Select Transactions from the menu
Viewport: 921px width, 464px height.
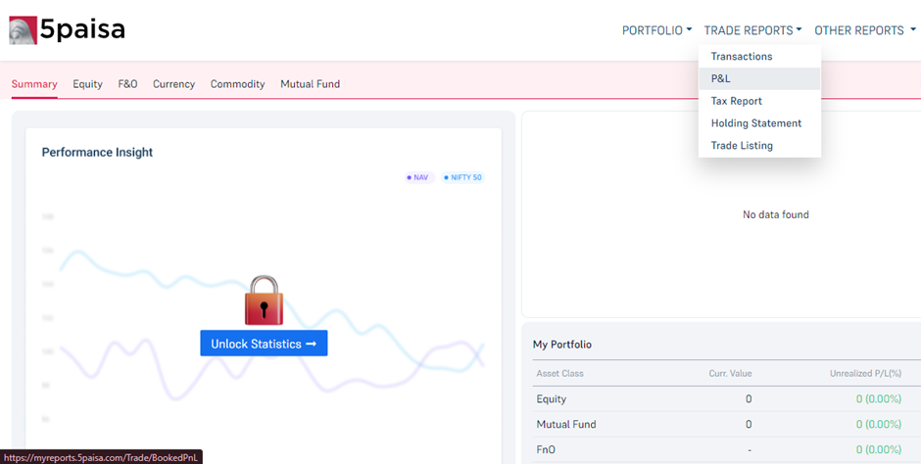click(x=742, y=57)
